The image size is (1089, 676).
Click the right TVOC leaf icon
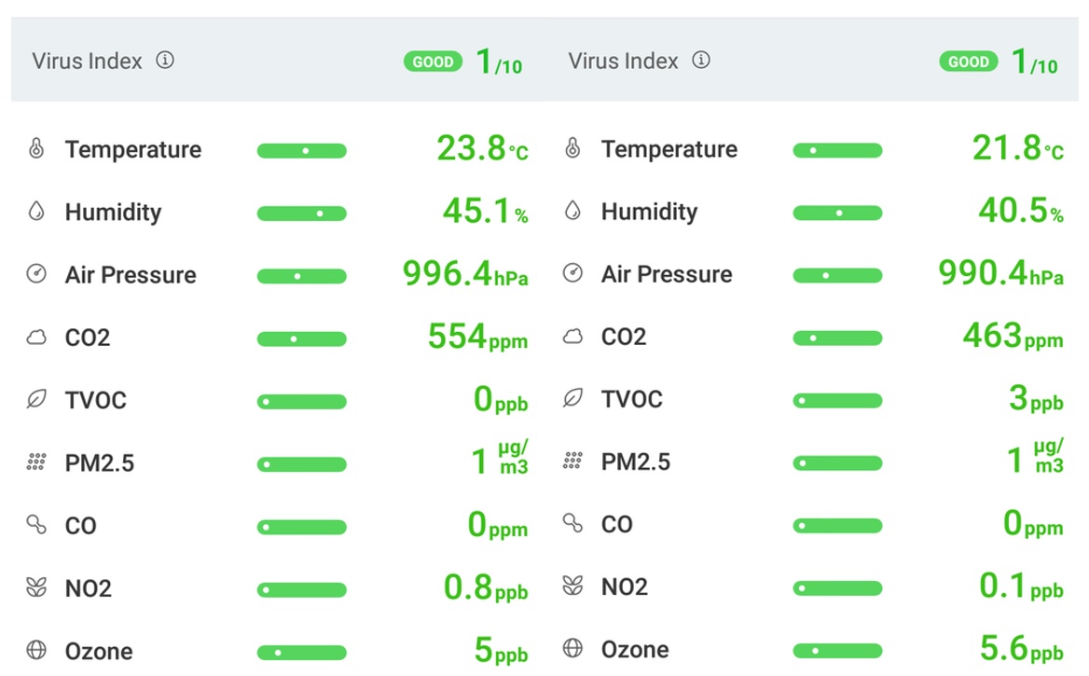pos(572,399)
